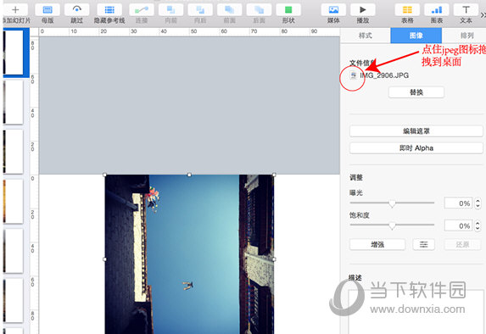The height and width of the screenshot is (334, 486).
Task: Open adjustment sliders icon next to 增强
Action: coord(424,244)
